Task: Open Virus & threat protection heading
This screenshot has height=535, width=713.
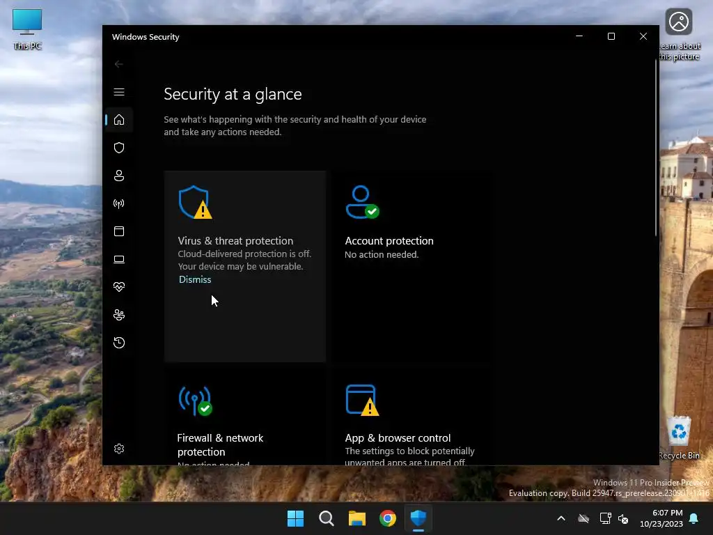Action: pyautogui.click(x=235, y=240)
